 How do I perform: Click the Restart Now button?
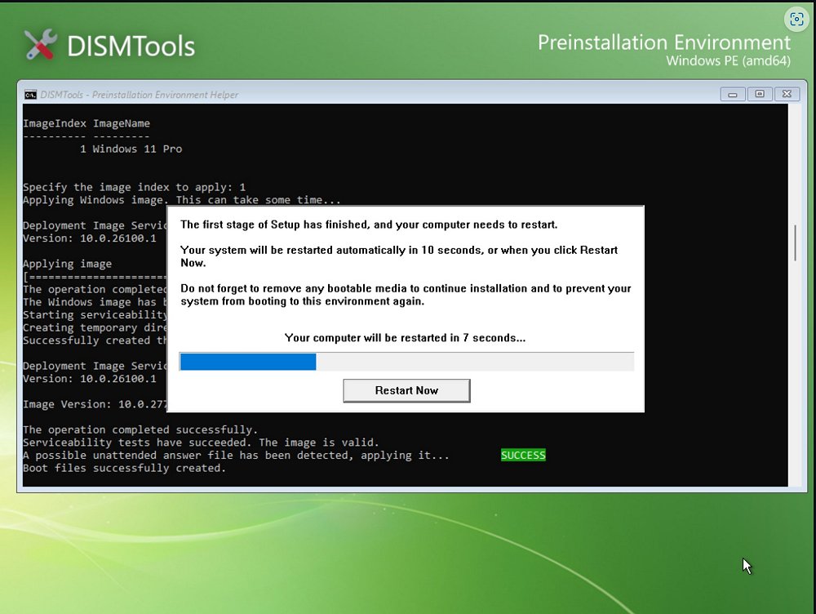coord(406,390)
